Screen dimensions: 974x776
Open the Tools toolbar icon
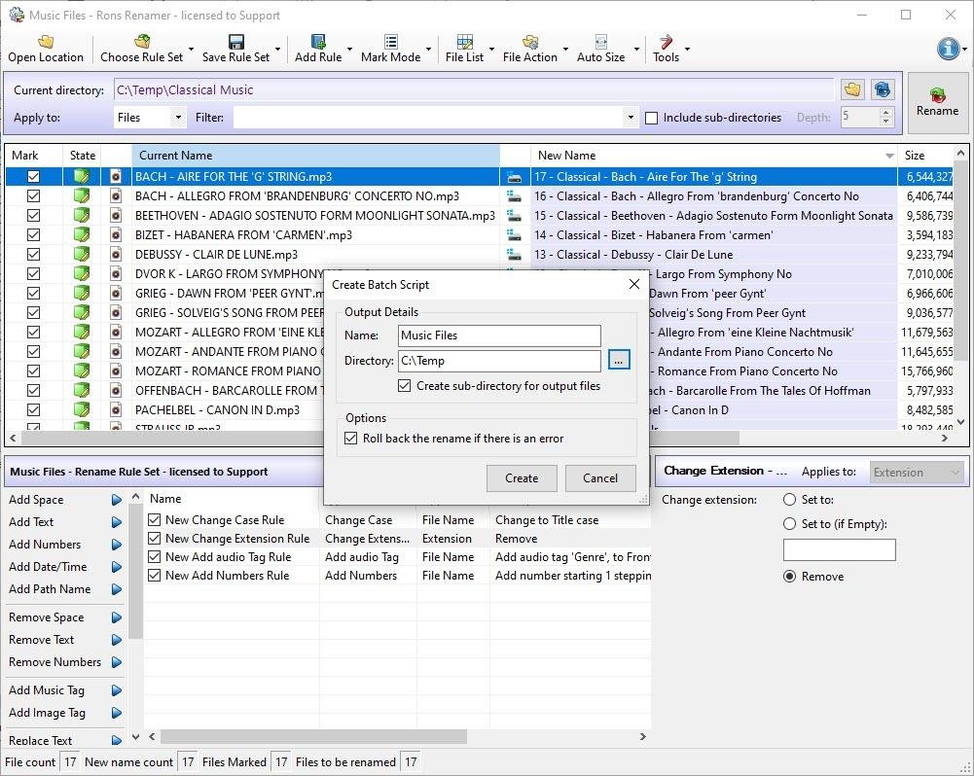click(x=666, y=42)
